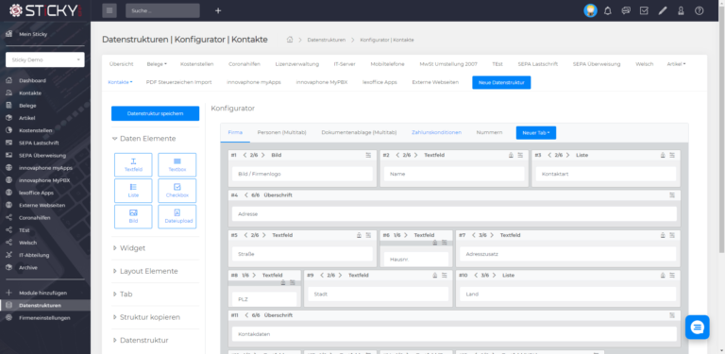The image size is (725, 354).
Task: Open the Sticky Demo company dropdown
Action: pos(45,59)
